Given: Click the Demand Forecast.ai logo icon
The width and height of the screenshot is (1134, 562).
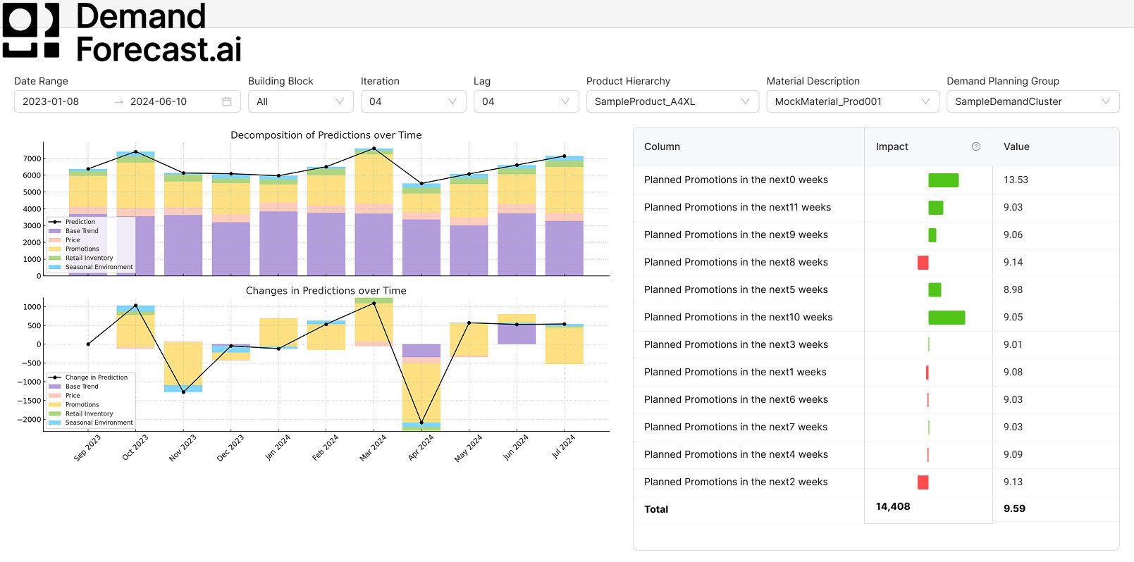Looking at the screenshot, I should [31, 30].
